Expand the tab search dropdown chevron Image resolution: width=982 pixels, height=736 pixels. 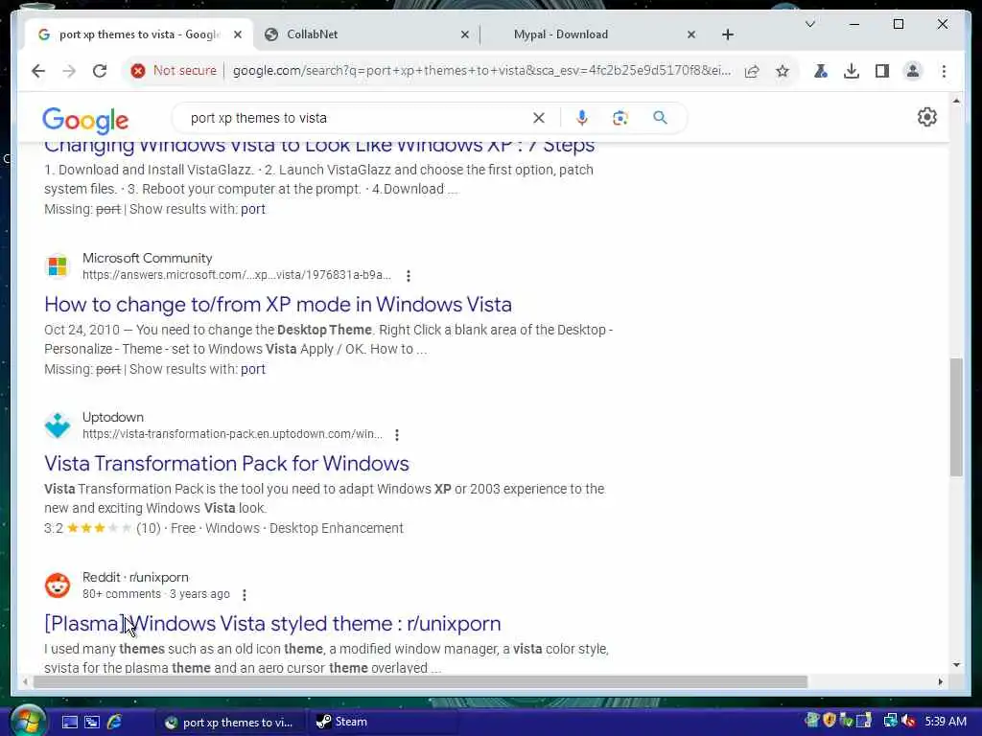(x=809, y=24)
